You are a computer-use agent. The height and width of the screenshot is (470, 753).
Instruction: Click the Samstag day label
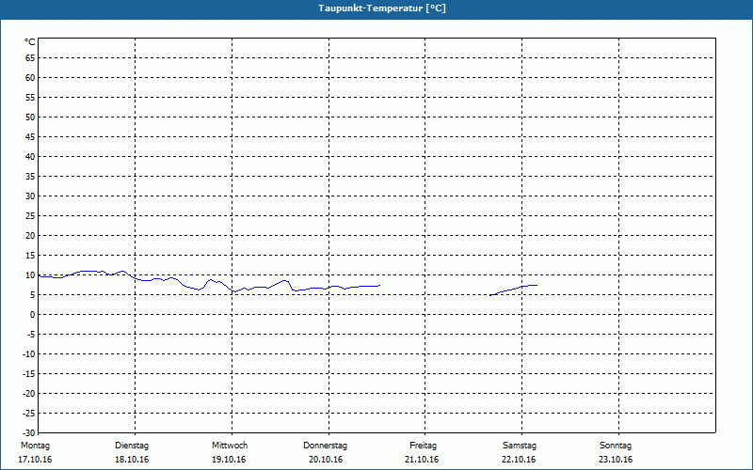point(520,446)
